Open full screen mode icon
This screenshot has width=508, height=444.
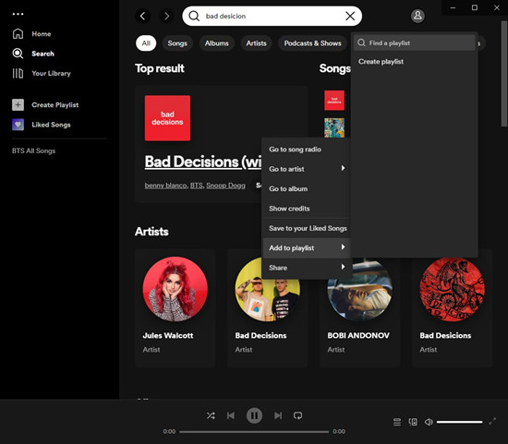tap(492, 421)
